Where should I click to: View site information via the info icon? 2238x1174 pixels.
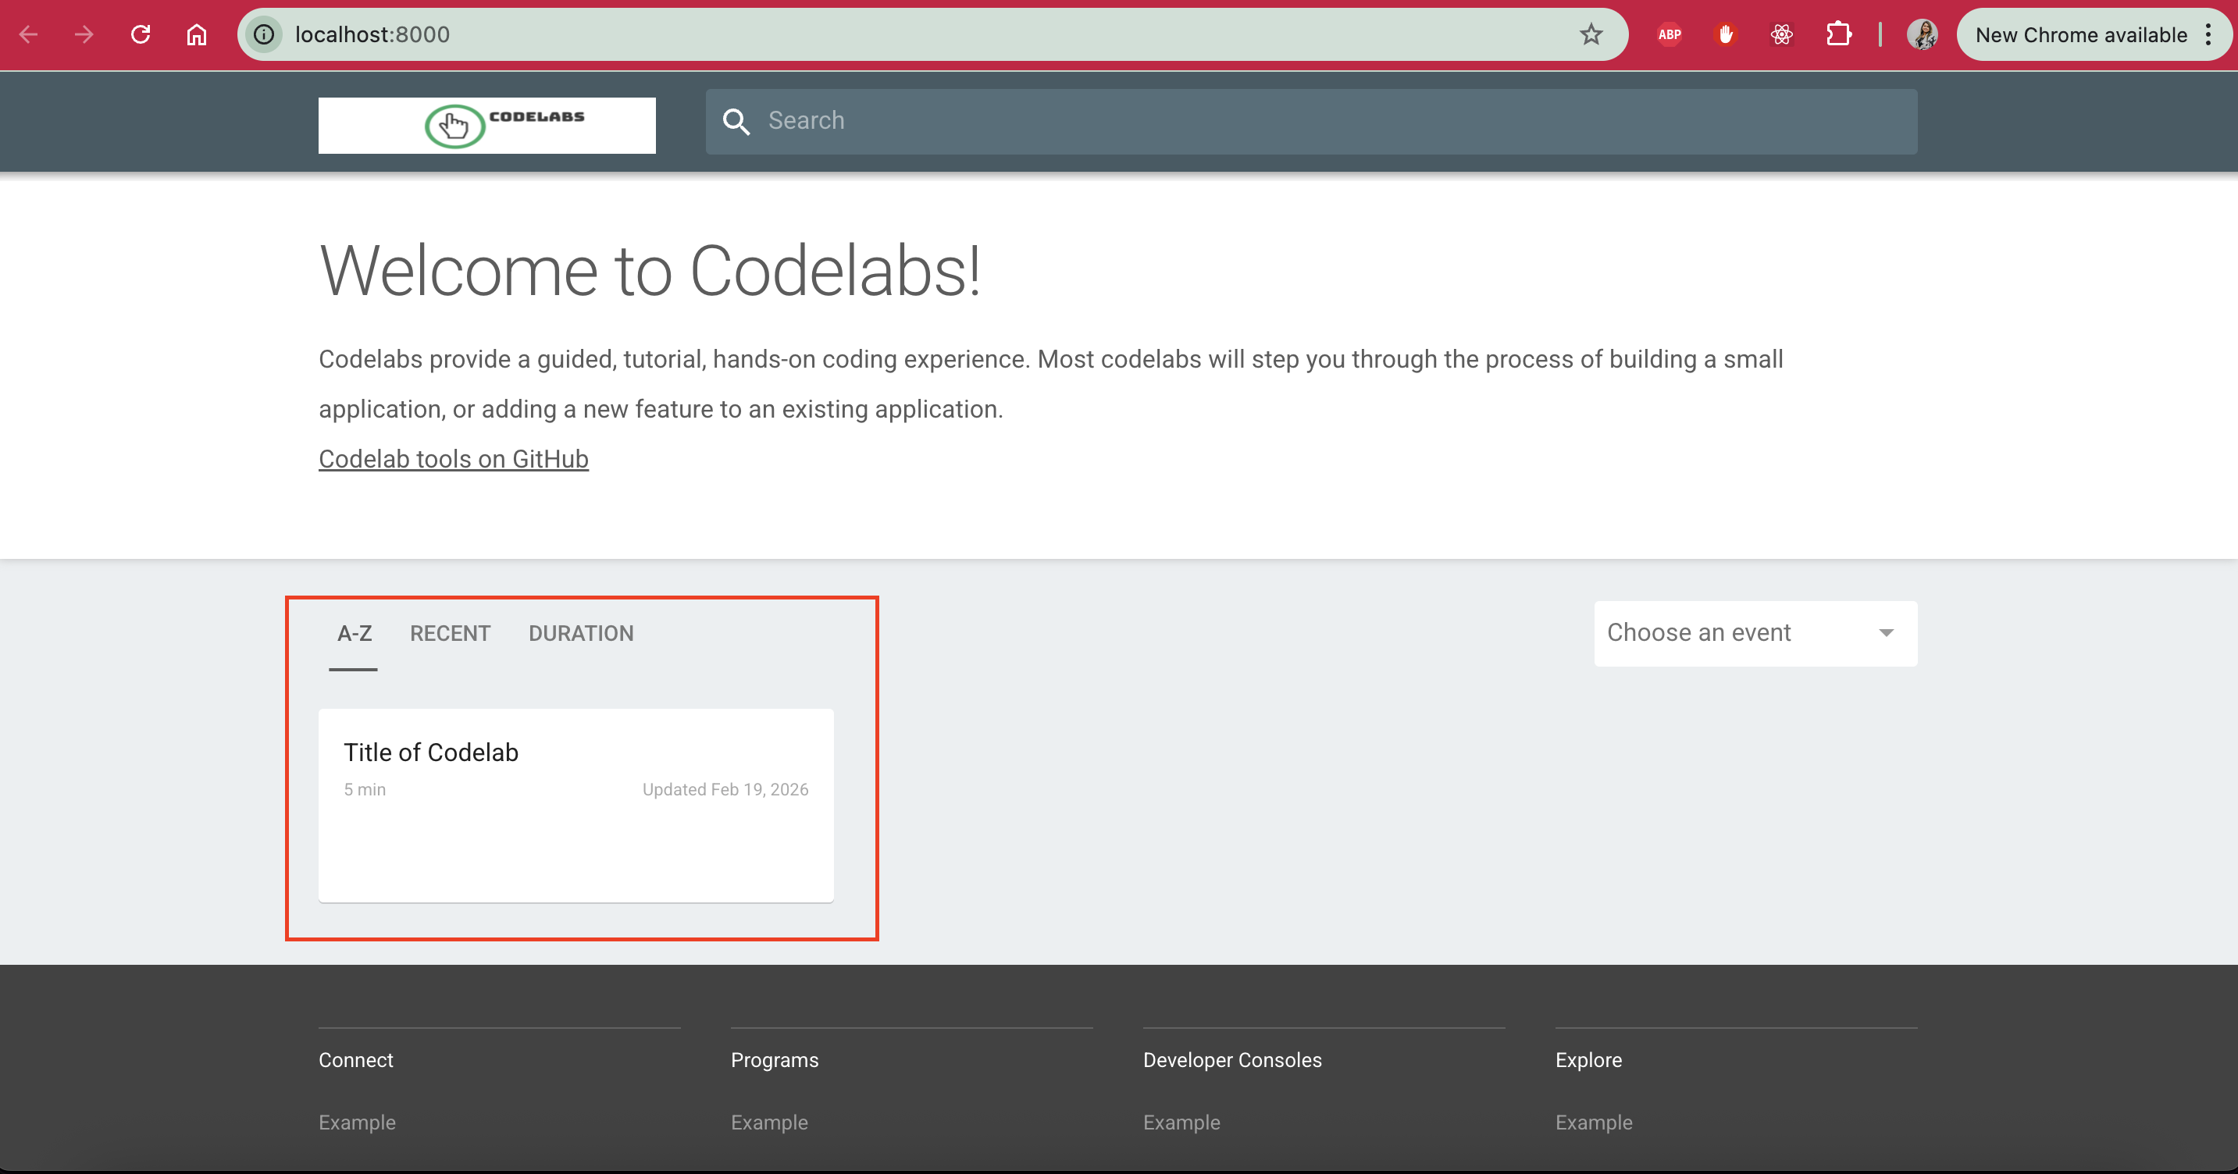click(263, 34)
